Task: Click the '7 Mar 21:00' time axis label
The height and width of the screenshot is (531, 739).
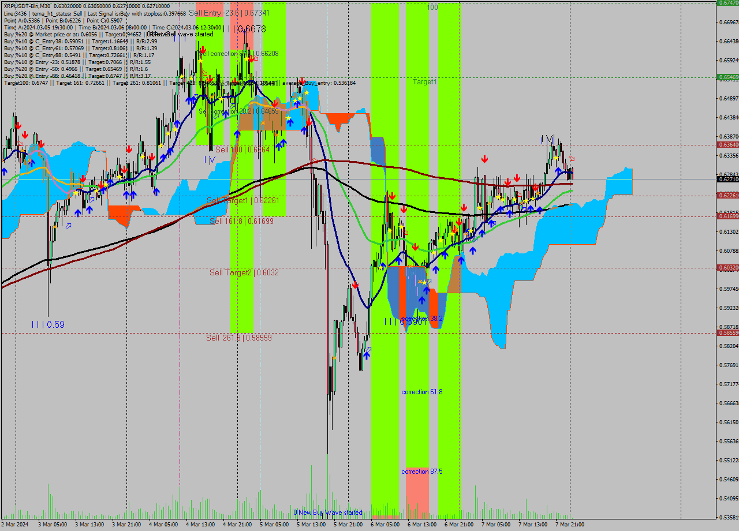Action: coord(570,525)
